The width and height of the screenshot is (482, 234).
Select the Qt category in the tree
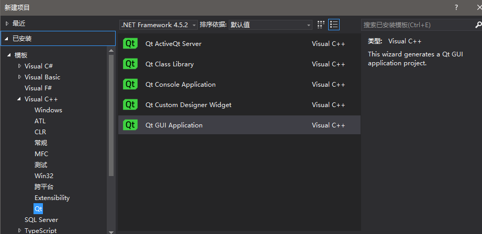(38, 209)
